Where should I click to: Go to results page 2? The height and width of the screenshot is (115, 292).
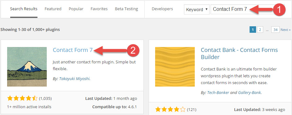pos(260,30)
